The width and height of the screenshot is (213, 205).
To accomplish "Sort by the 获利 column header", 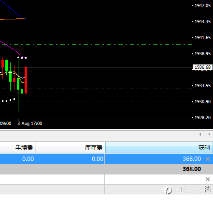I will tap(159, 147).
